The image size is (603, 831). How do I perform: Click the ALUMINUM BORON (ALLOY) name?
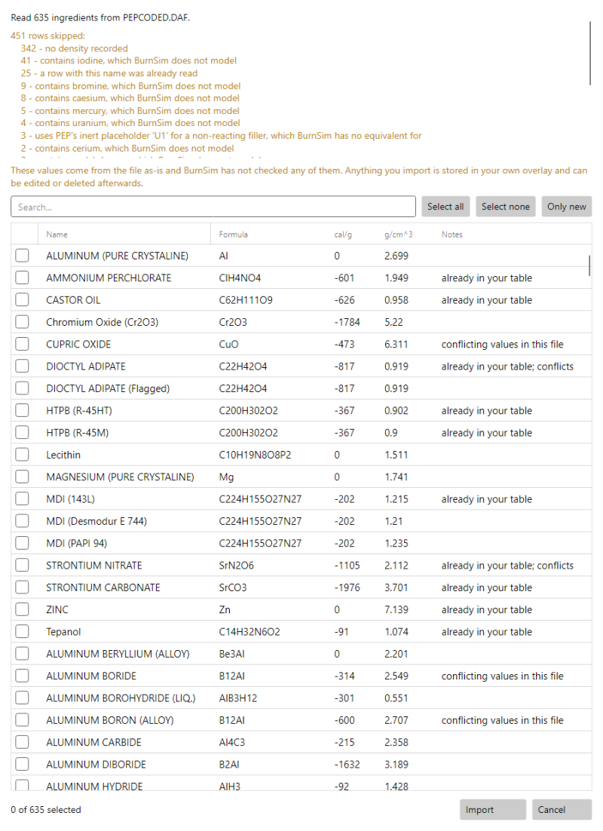pos(110,720)
